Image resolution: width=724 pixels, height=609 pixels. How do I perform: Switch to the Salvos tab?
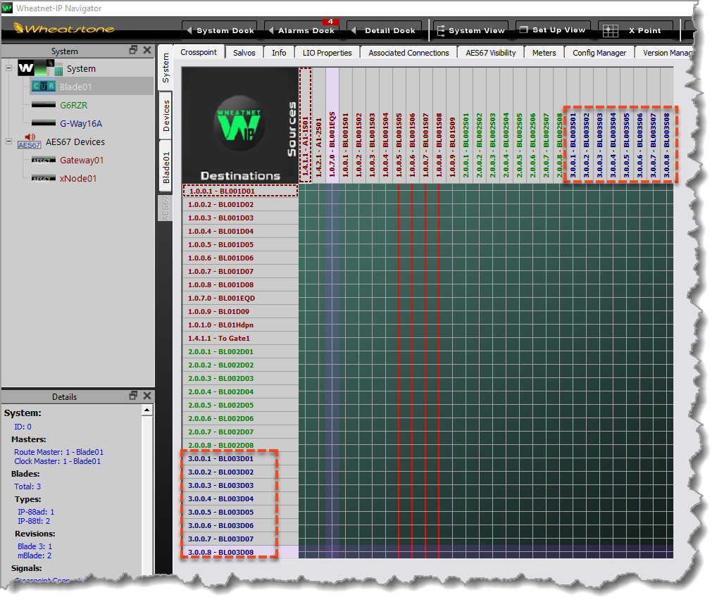tap(244, 53)
